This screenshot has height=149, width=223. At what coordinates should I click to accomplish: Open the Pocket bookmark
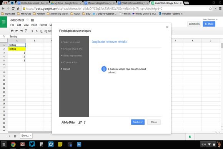pos(125,14)
